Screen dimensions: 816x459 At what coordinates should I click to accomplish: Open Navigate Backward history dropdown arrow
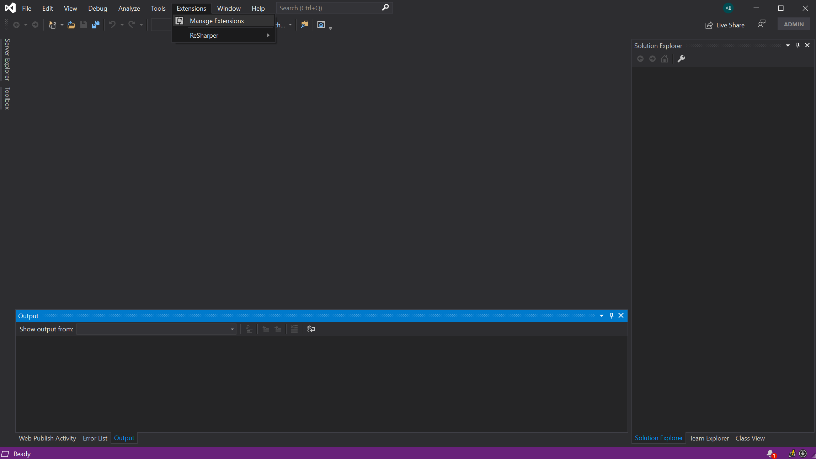point(26,25)
